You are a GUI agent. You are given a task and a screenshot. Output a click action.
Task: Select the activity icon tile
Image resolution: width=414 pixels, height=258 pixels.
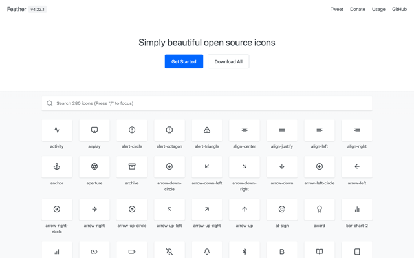coord(57,130)
